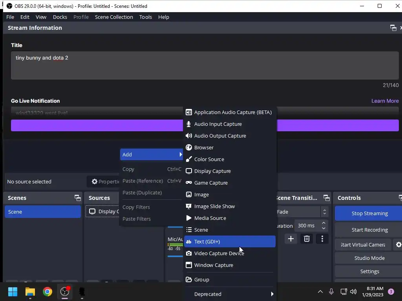402x301 pixels.
Task: Start the Virtual Camera
Action: click(363, 245)
